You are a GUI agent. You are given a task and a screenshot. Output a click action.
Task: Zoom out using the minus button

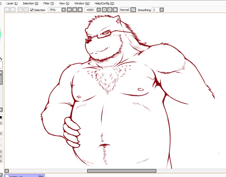tap(69, 10)
